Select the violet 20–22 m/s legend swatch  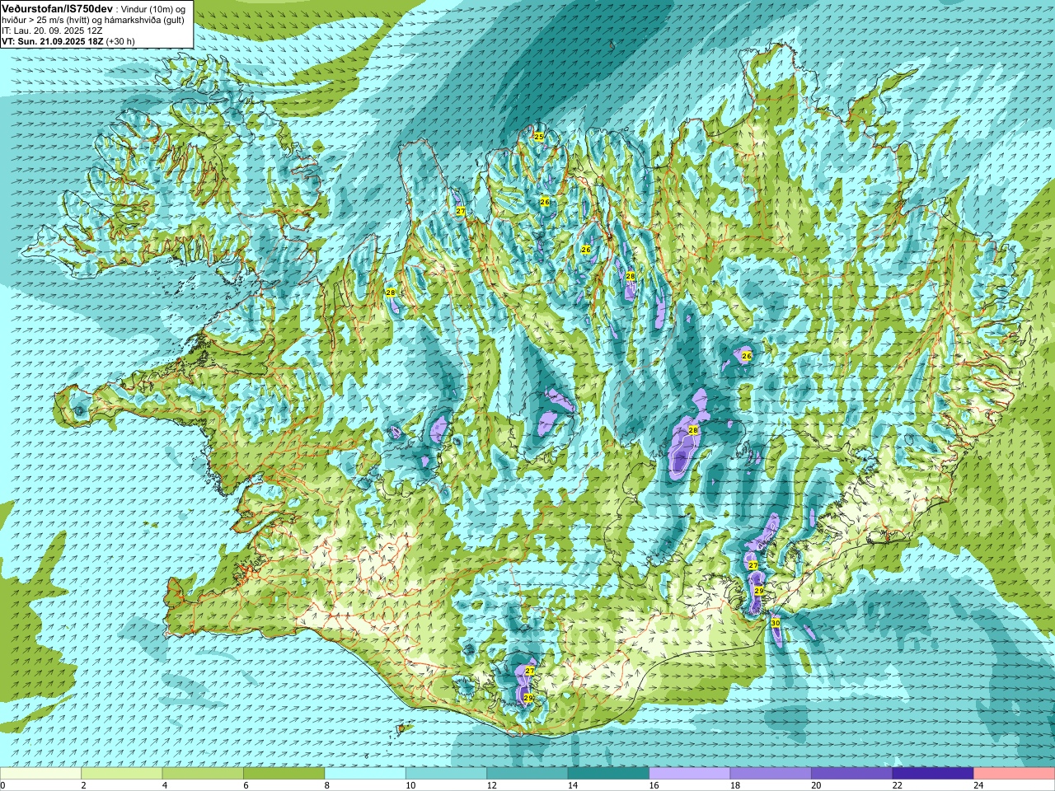pyautogui.click(x=852, y=774)
